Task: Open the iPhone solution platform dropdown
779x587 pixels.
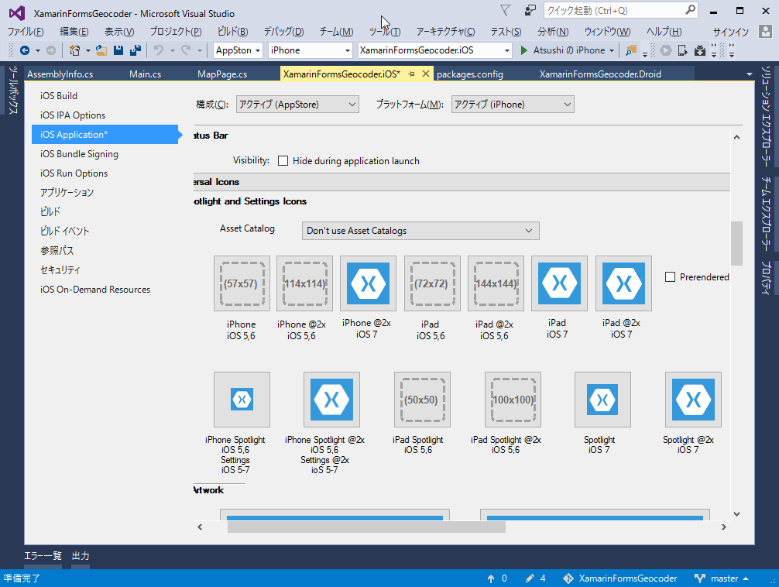Action: click(x=310, y=50)
